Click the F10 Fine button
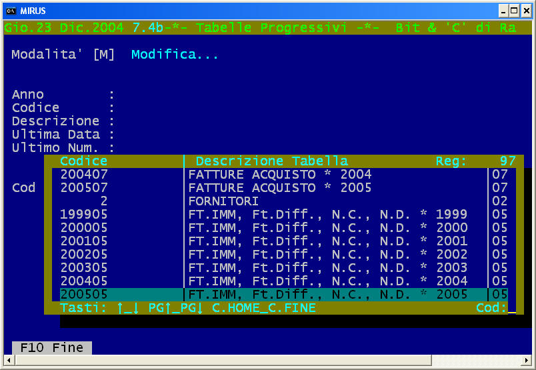536x370 pixels. click(51, 348)
